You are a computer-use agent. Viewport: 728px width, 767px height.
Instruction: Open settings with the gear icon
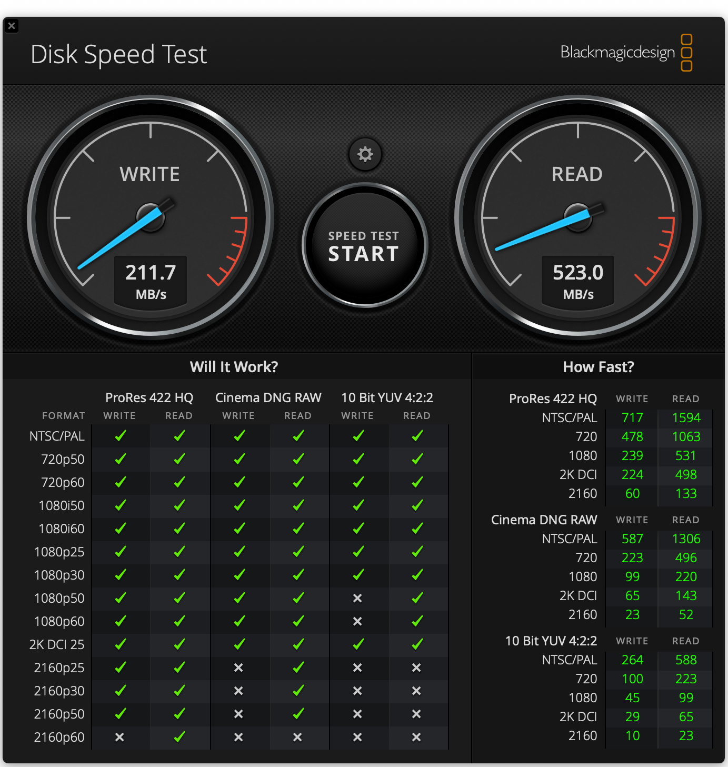(x=365, y=154)
